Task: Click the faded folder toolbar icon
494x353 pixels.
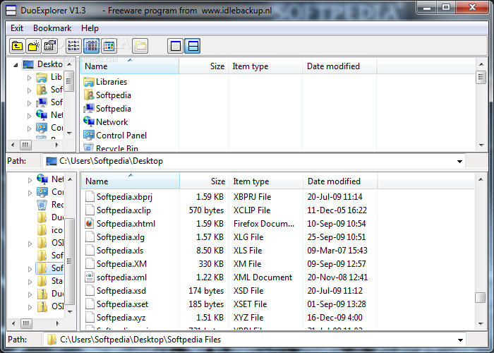Action: (x=140, y=46)
